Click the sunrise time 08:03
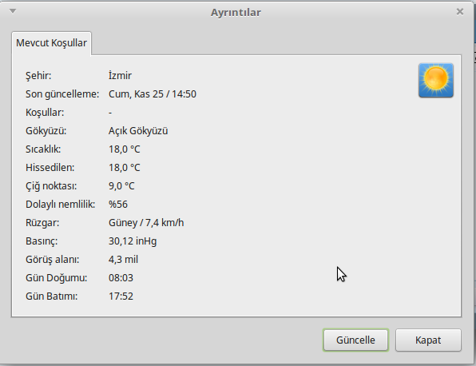The image size is (476, 366). click(x=121, y=278)
